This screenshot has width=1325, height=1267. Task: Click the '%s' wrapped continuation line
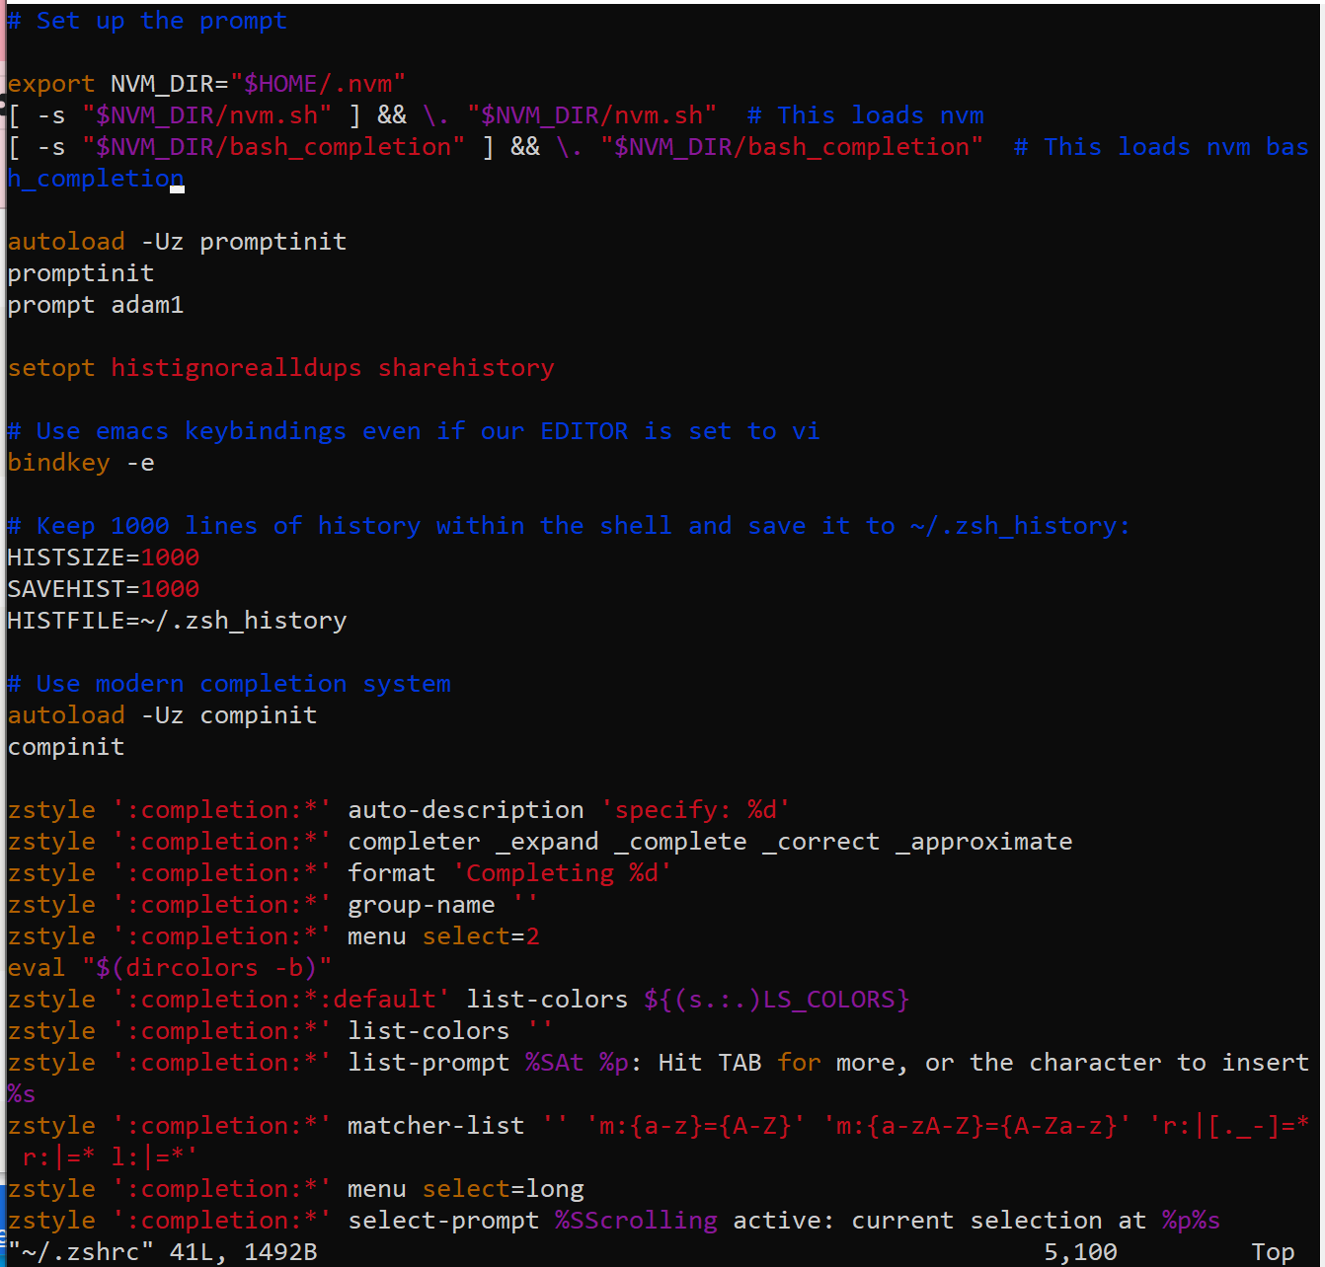(22, 1094)
